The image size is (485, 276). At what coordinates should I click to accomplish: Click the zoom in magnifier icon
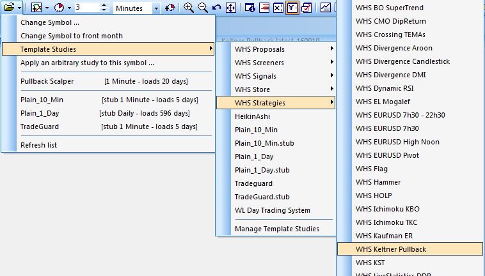(x=189, y=8)
